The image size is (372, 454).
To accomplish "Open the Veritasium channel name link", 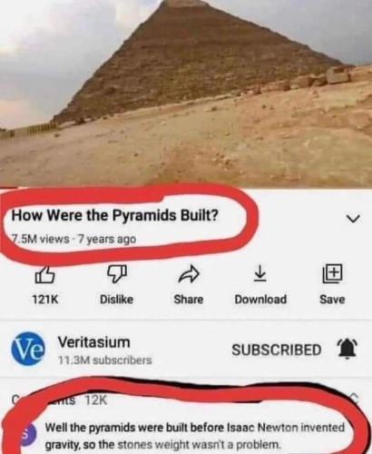I will 93,342.
